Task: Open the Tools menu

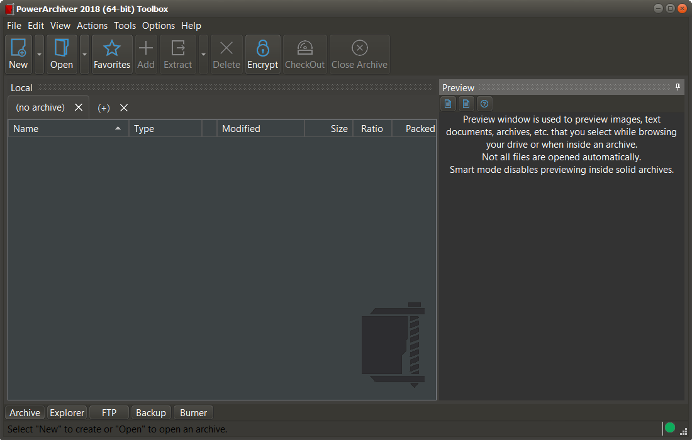Action: pos(125,26)
